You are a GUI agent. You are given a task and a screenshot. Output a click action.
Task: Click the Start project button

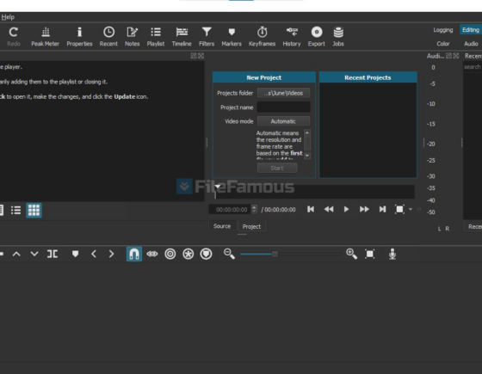(x=277, y=168)
